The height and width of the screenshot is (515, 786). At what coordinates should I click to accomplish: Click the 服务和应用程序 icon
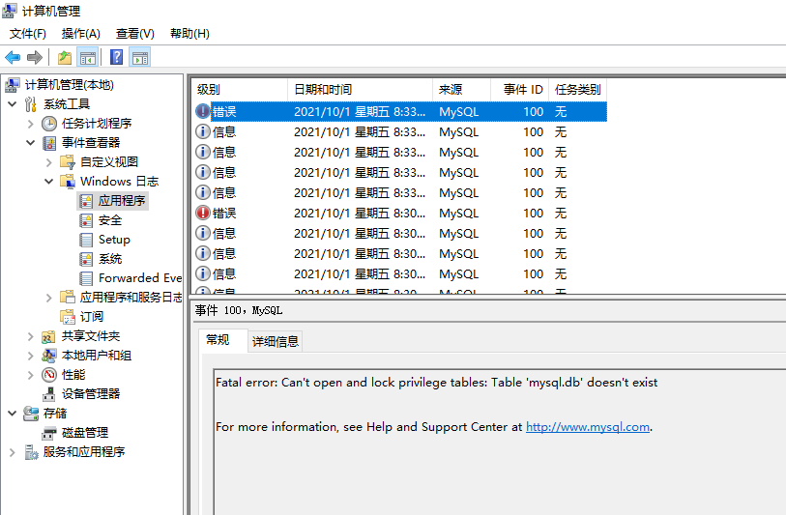[x=31, y=452]
